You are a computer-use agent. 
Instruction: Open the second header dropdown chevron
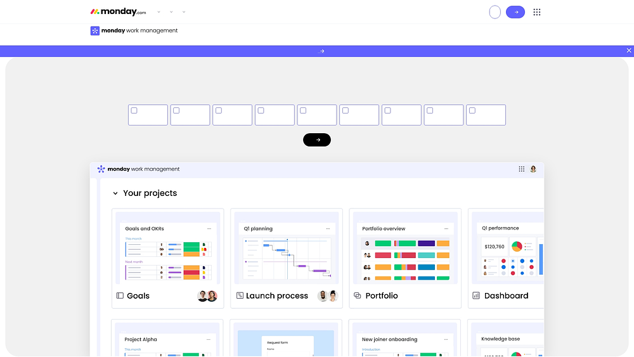click(x=171, y=12)
